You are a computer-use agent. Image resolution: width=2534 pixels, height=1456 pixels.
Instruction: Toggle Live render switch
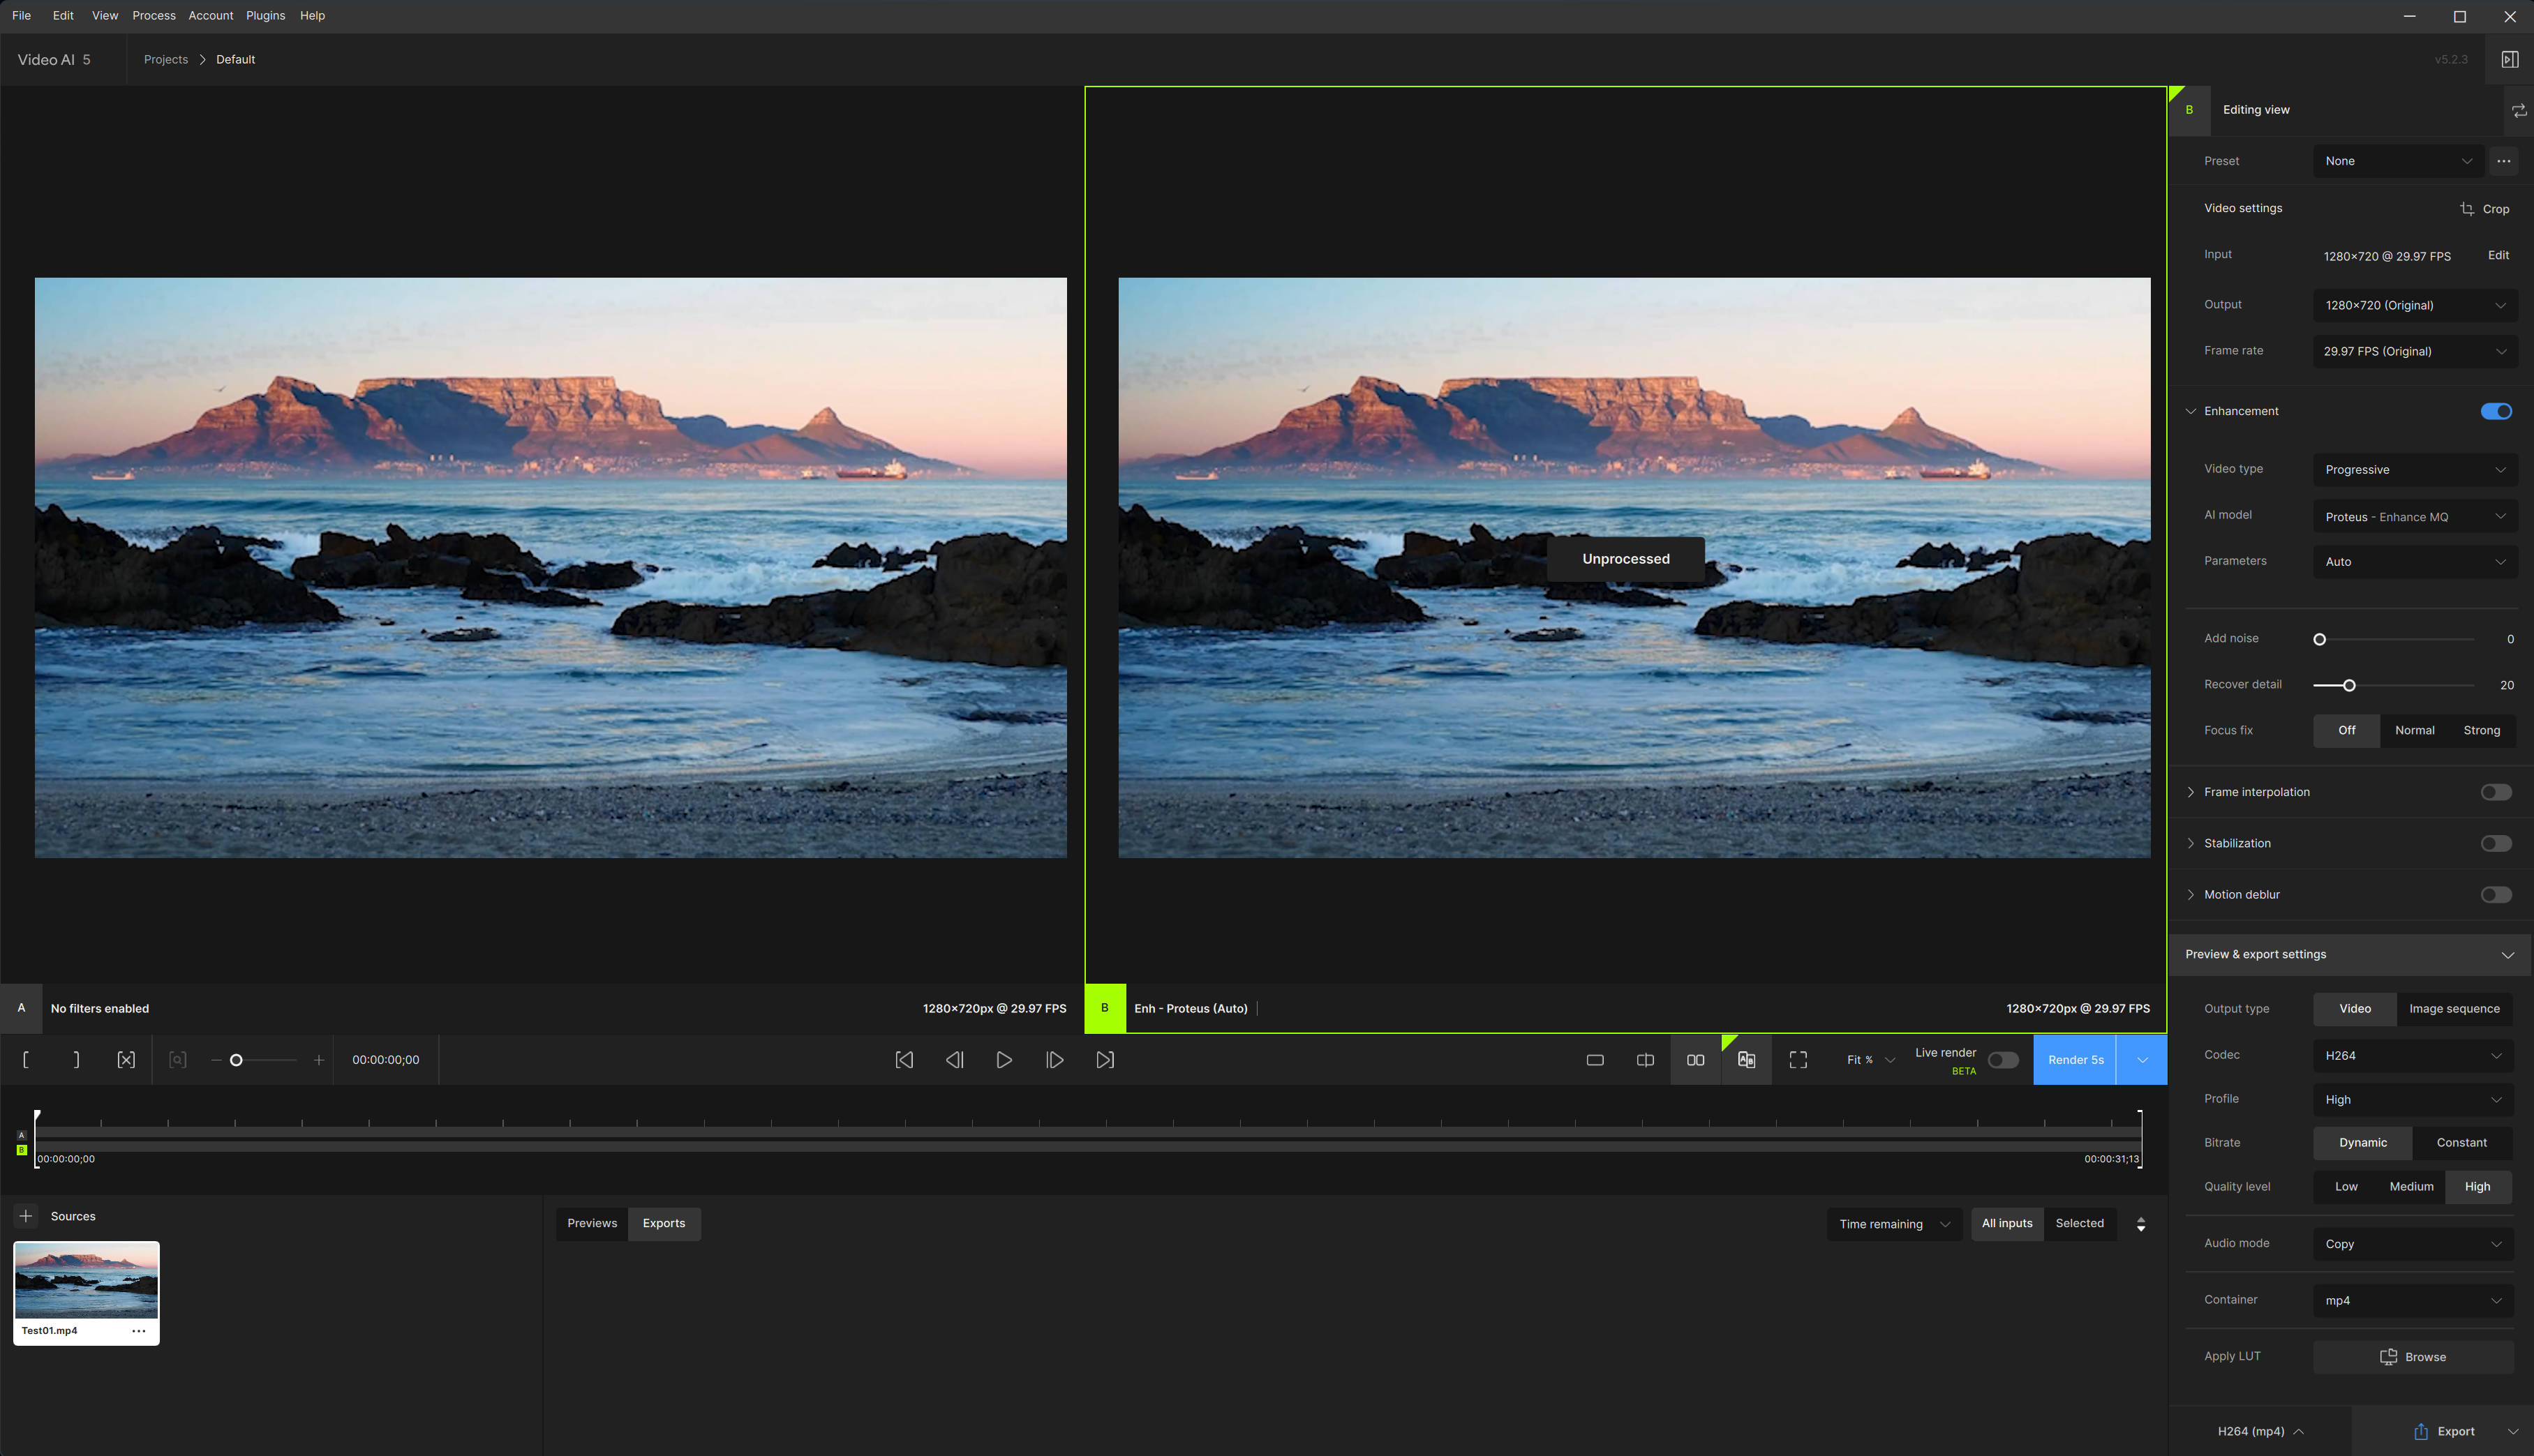[2002, 1060]
